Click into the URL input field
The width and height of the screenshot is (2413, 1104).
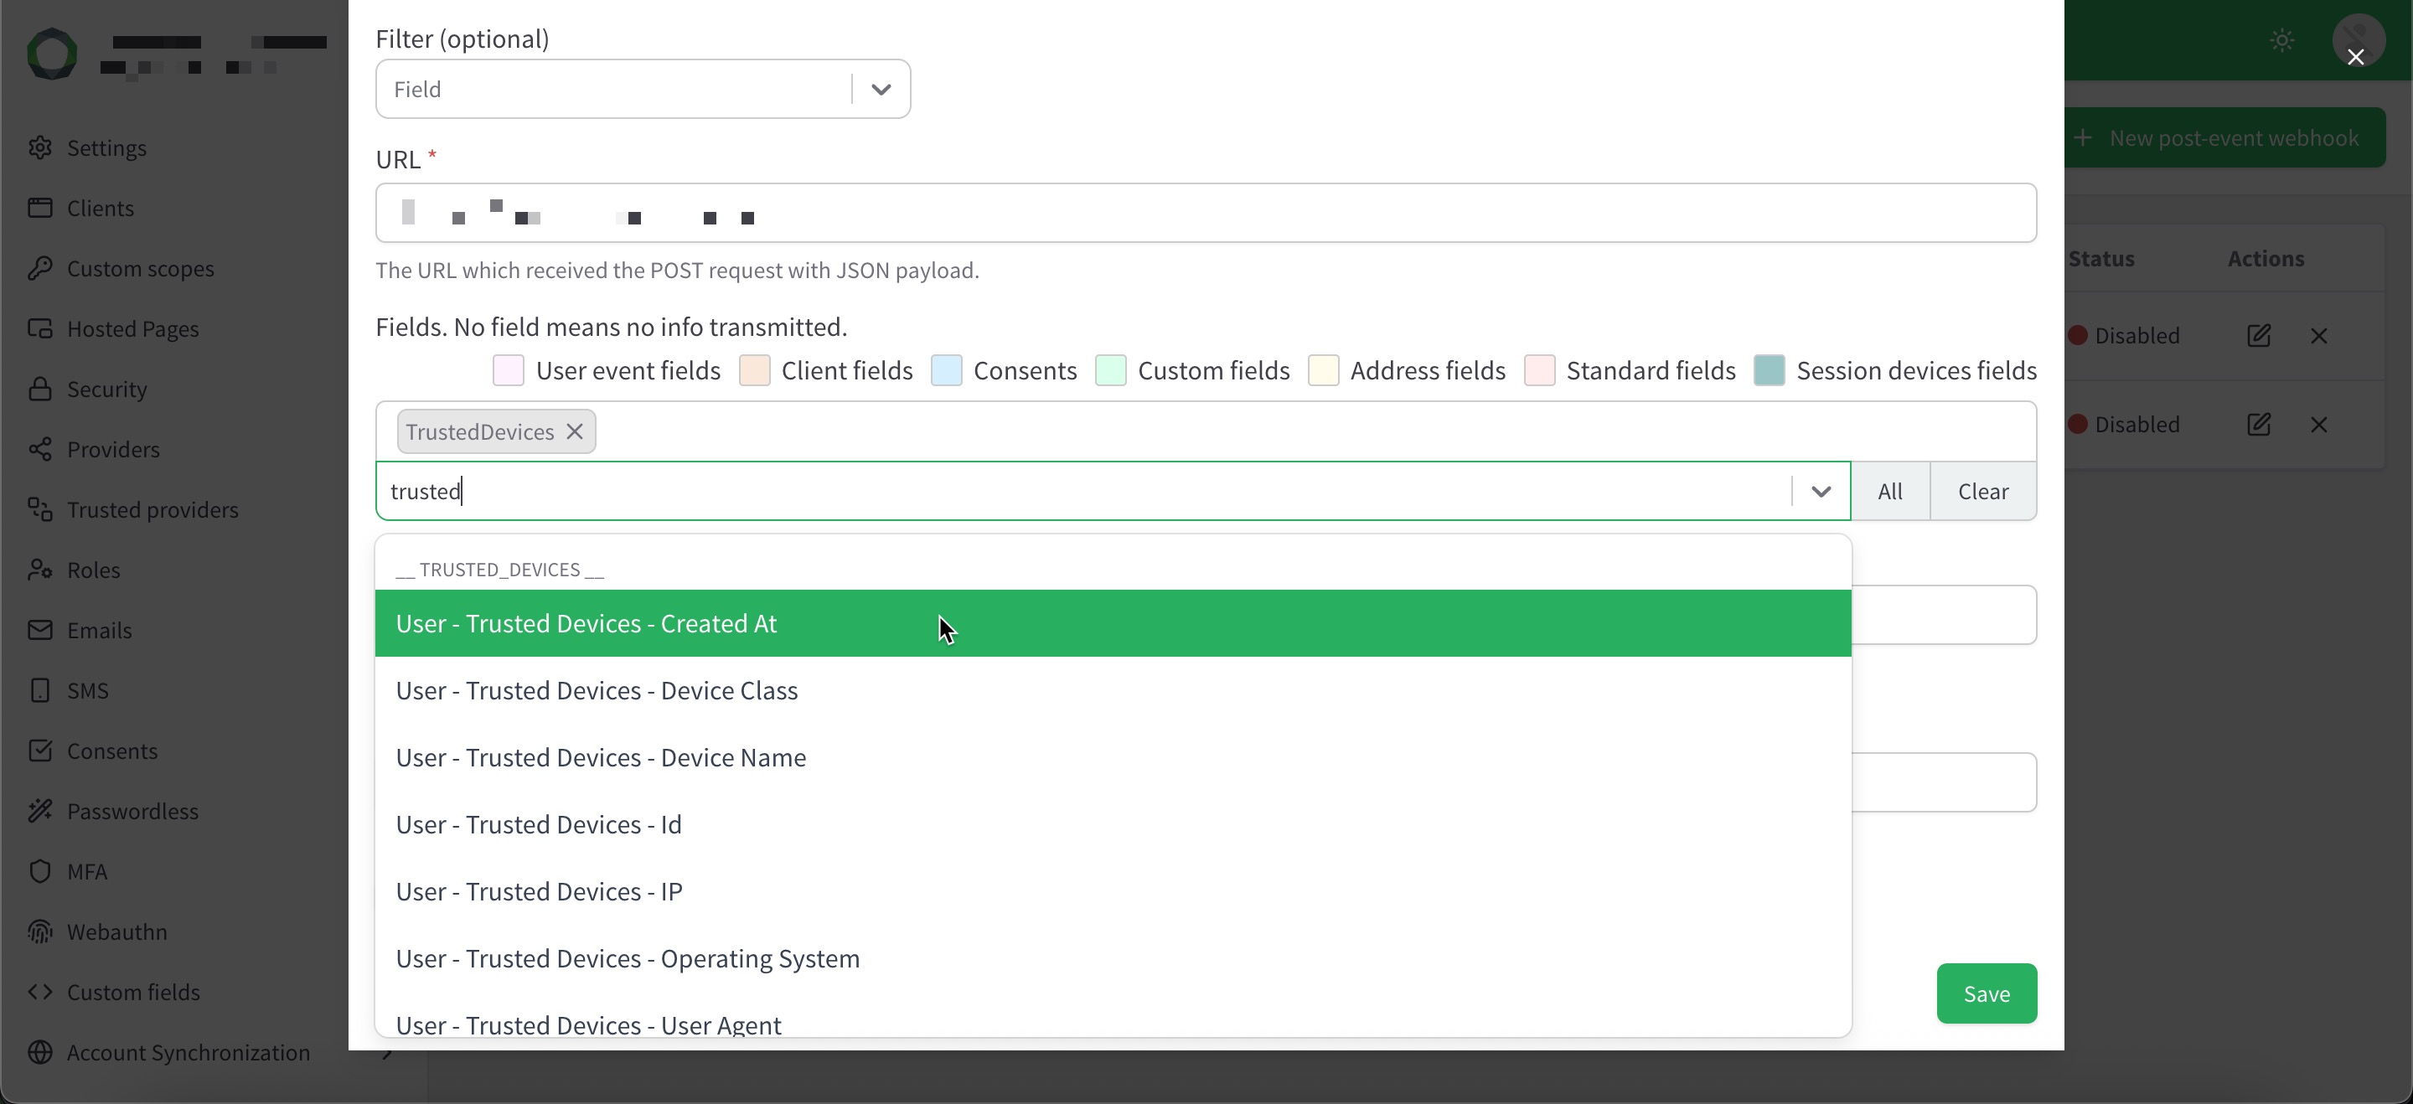1205,214
